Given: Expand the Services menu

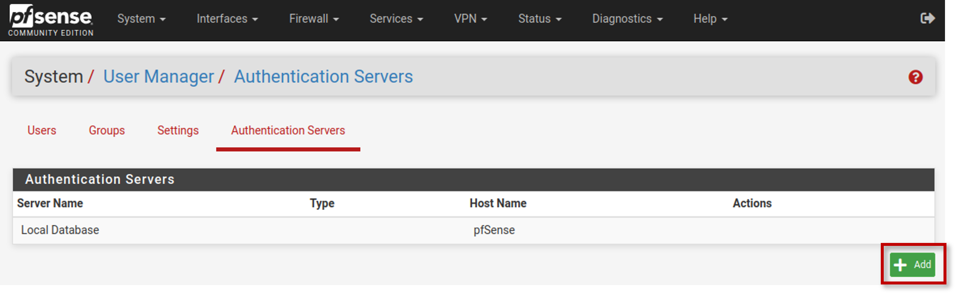Looking at the screenshot, I should coord(396,19).
